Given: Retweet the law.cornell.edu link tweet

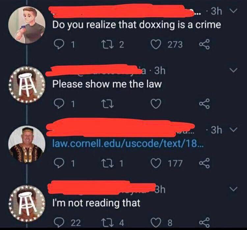Looking at the screenshot, I should [x=107, y=163].
